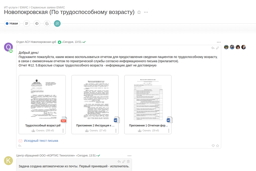The width and height of the screenshot is (256, 171).
Task: Open the three-dot menu beside task title
Action: pos(146,12)
